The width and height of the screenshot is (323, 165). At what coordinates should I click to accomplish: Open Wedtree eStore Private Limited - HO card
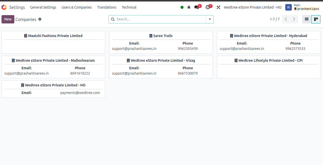pyautogui.click(x=53, y=89)
